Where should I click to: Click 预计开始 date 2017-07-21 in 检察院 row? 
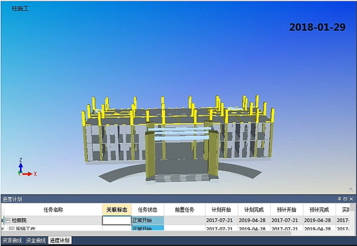point(285,220)
